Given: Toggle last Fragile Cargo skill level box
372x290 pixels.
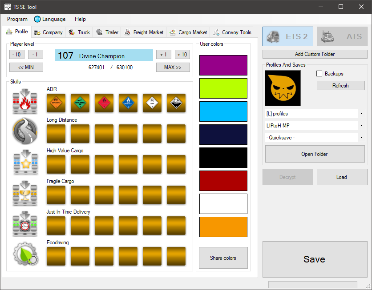Looking at the screenshot, I should 176,195.
